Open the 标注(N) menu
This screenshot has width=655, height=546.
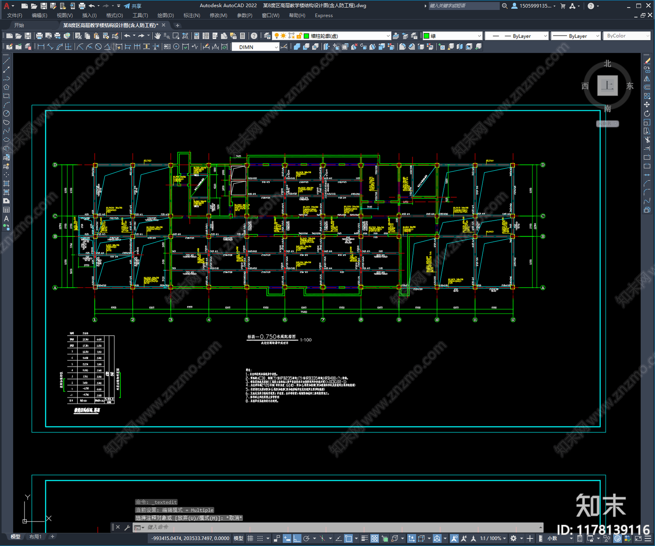[192, 16]
